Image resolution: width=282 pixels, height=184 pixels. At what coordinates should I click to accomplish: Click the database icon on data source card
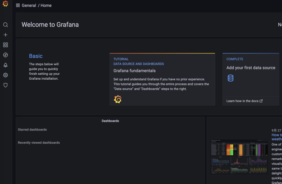pos(230,78)
